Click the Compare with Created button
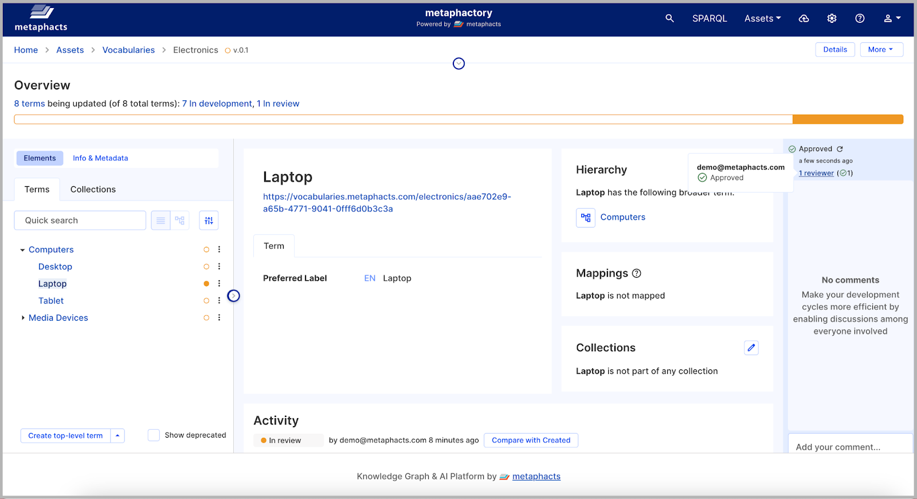The height and width of the screenshot is (499, 917). coord(531,441)
